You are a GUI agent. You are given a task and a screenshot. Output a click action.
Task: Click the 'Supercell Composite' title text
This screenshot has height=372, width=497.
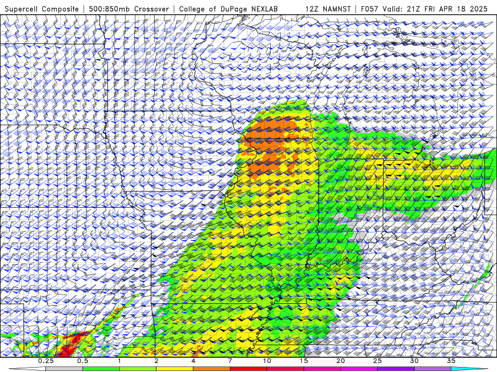coord(42,9)
